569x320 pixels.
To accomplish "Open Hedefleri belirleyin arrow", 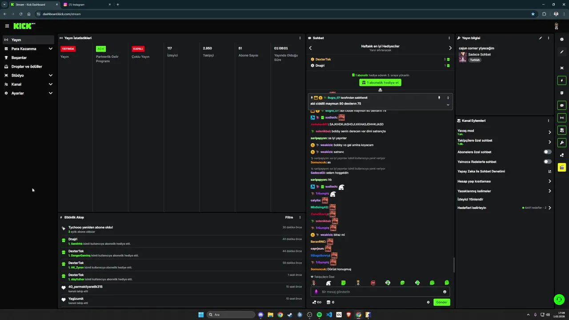I will coord(549,208).
